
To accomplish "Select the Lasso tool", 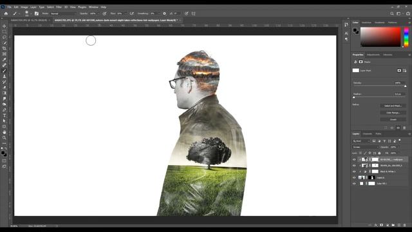I will [5, 37].
